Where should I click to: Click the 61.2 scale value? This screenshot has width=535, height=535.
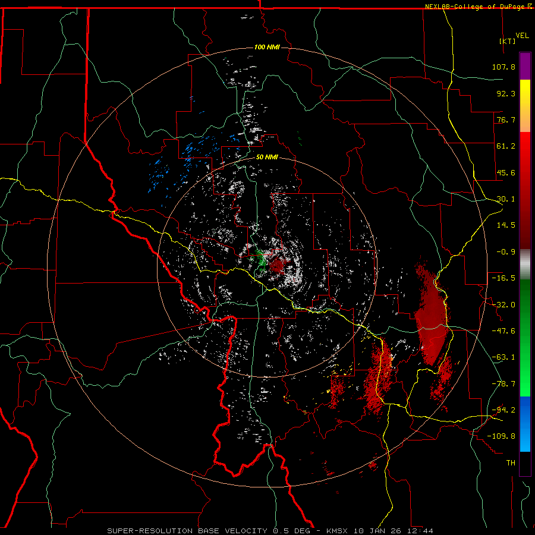506,146
